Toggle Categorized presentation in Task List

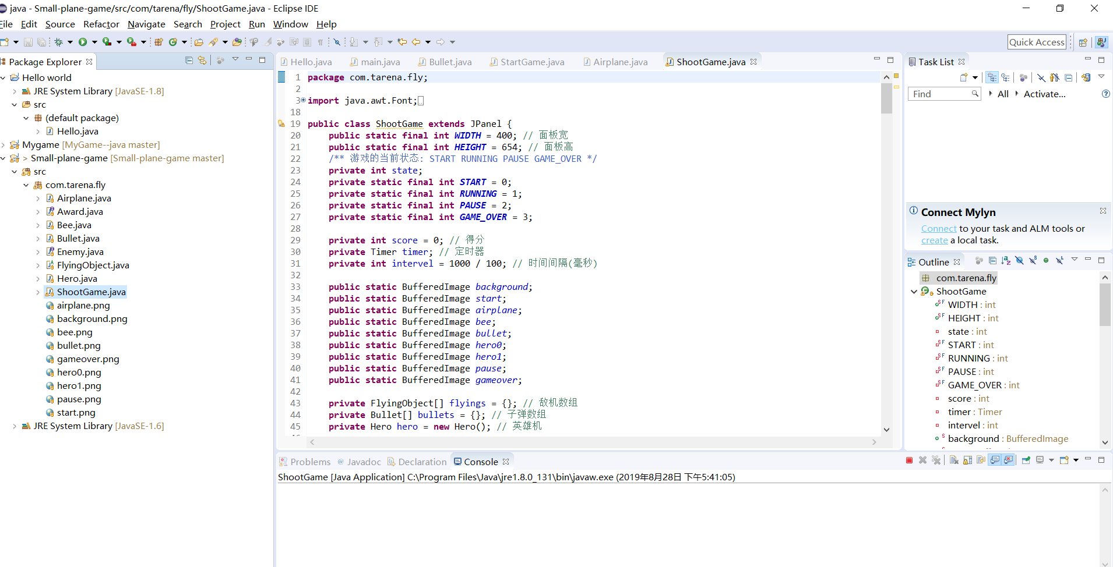[x=992, y=77]
